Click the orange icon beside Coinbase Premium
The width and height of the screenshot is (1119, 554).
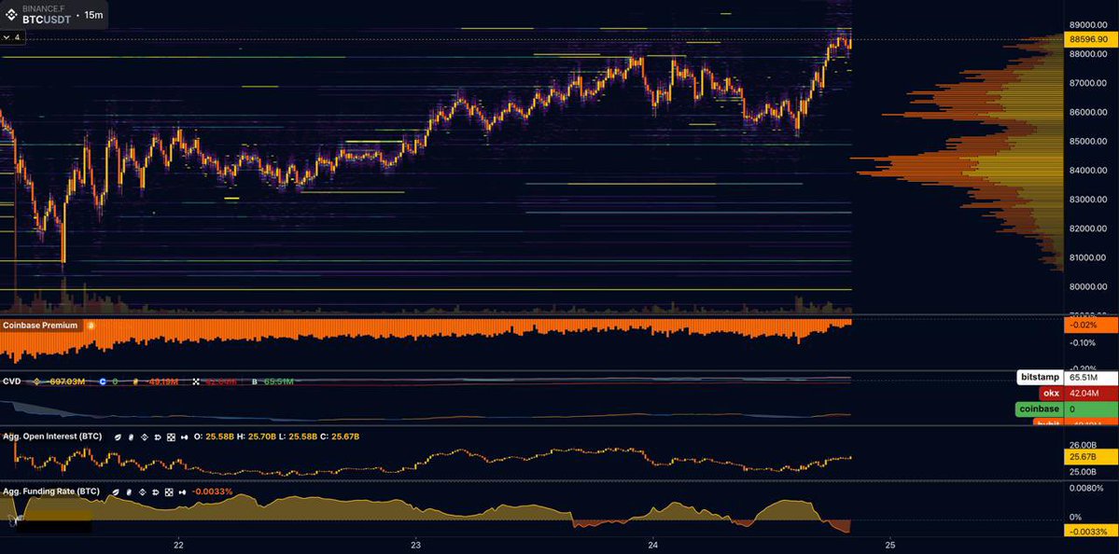tap(91, 325)
